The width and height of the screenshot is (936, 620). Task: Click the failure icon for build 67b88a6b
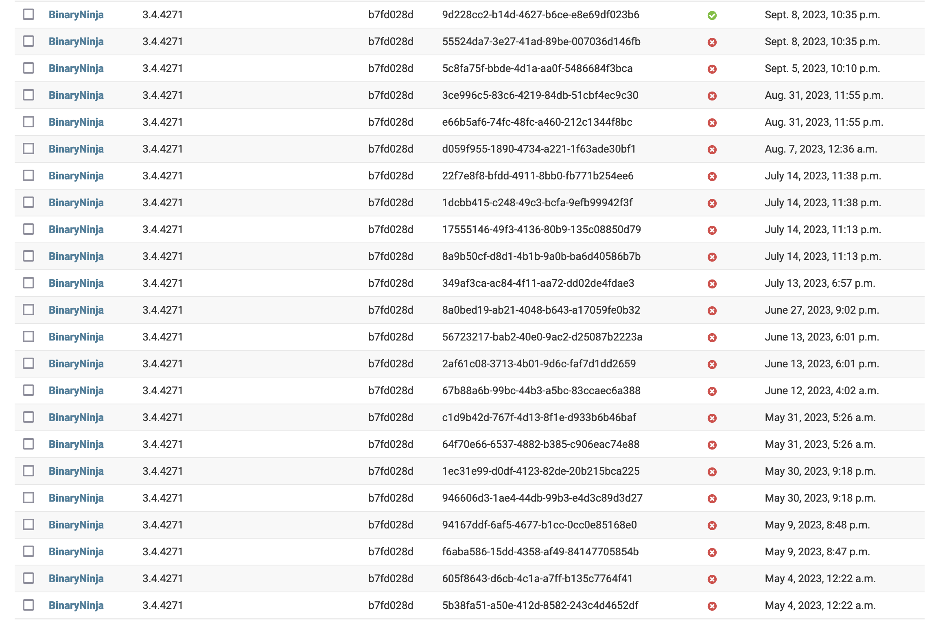712,391
